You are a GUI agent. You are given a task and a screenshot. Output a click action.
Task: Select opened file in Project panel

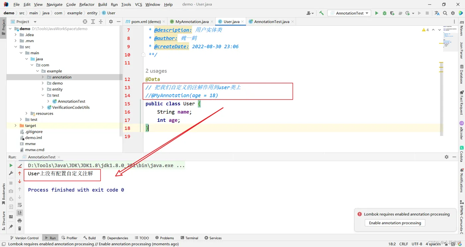pos(85,22)
